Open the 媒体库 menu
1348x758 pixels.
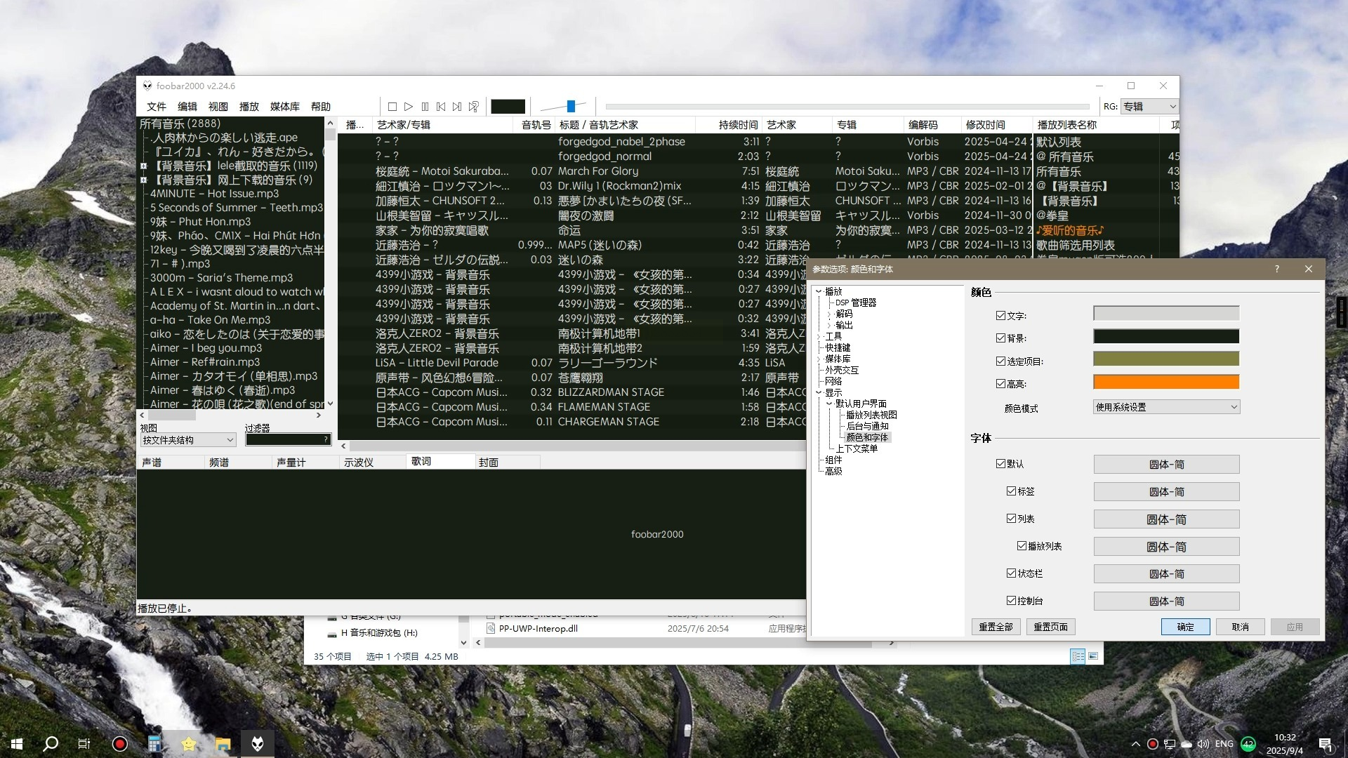284,107
